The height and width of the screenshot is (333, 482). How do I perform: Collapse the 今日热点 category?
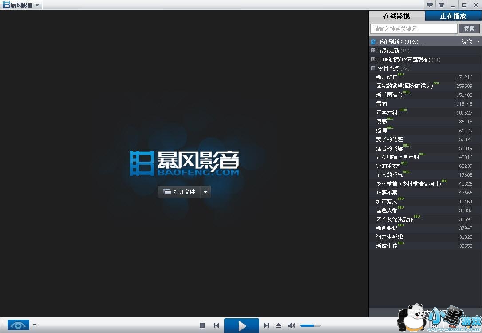click(x=373, y=68)
